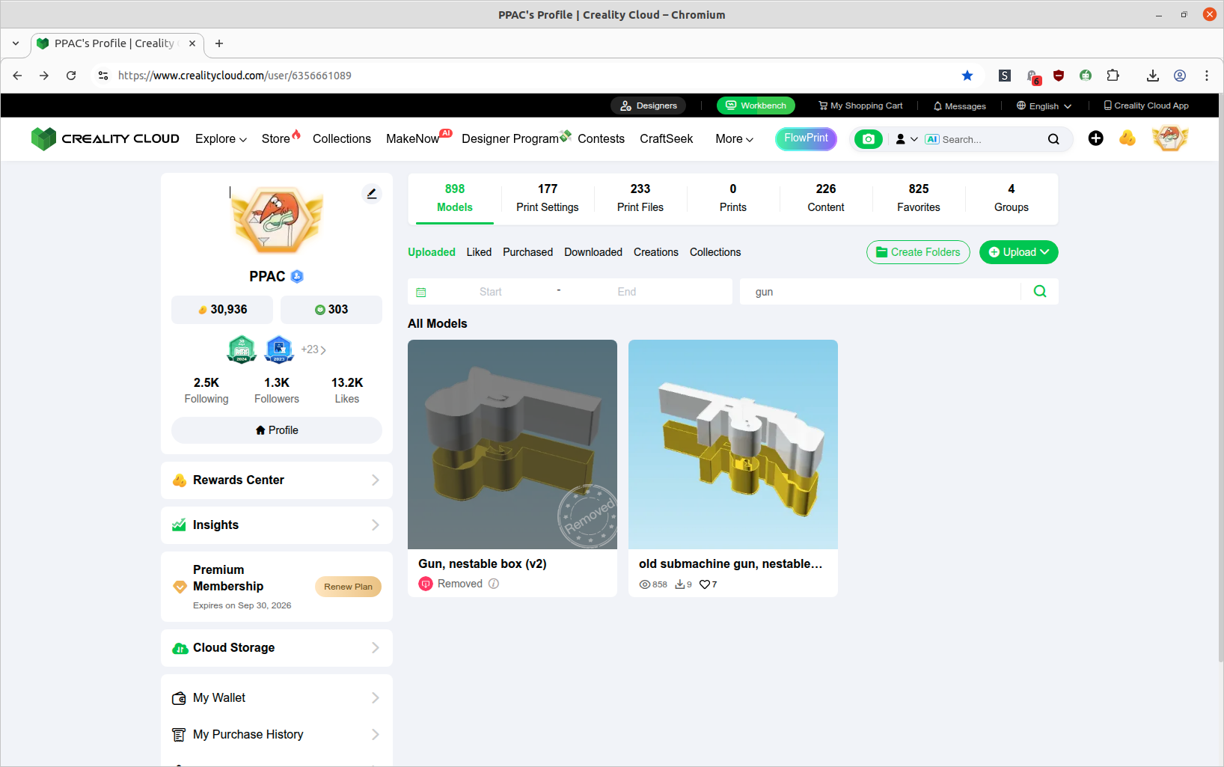The height and width of the screenshot is (767, 1224).
Task: Click the Creality Cloud logo
Action: pyautogui.click(x=105, y=138)
